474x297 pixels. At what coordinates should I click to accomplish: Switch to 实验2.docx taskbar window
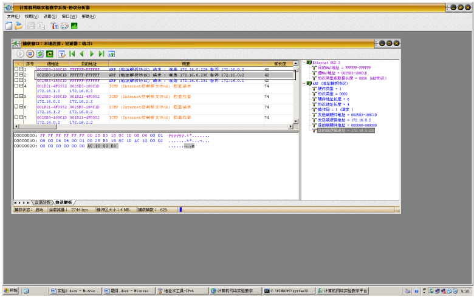(x=75, y=291)
